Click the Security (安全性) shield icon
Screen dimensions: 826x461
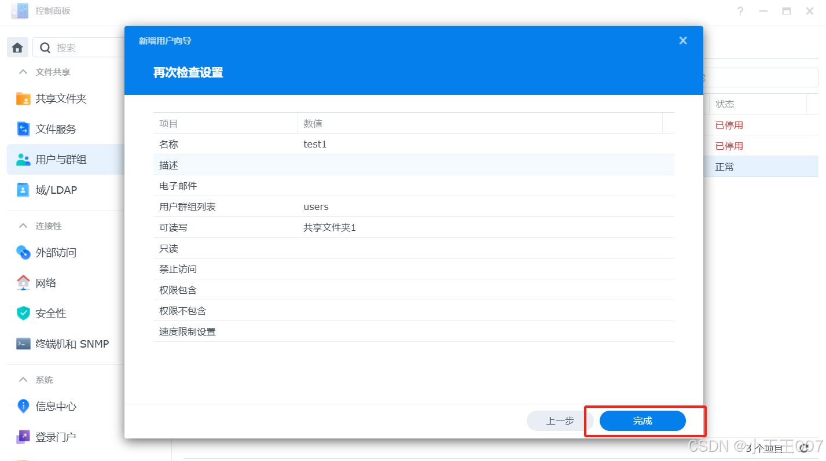[23, 314]
